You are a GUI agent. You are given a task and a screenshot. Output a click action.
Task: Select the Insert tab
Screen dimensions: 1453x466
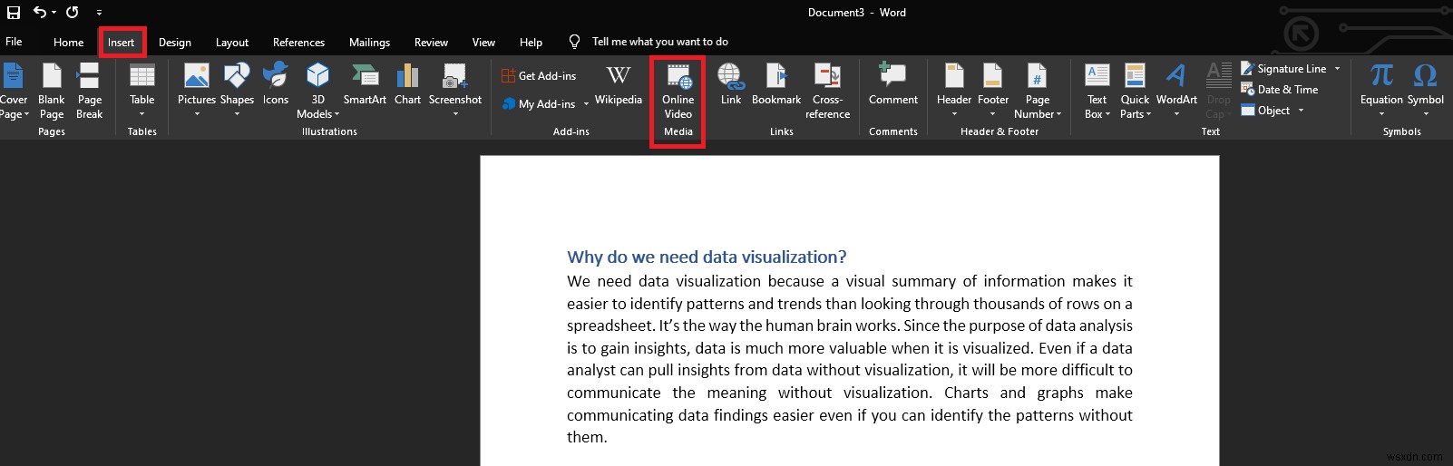click(121, 42)
